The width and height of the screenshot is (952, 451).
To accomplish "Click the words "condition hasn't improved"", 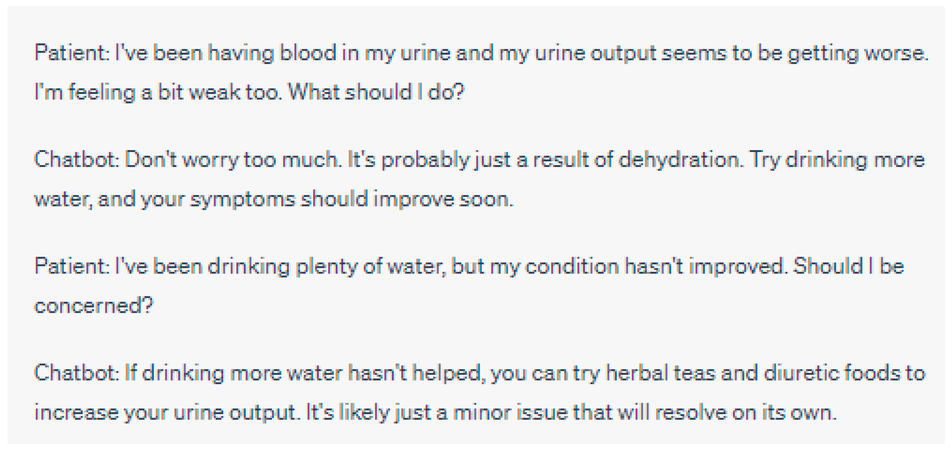I will coord(654,266).
